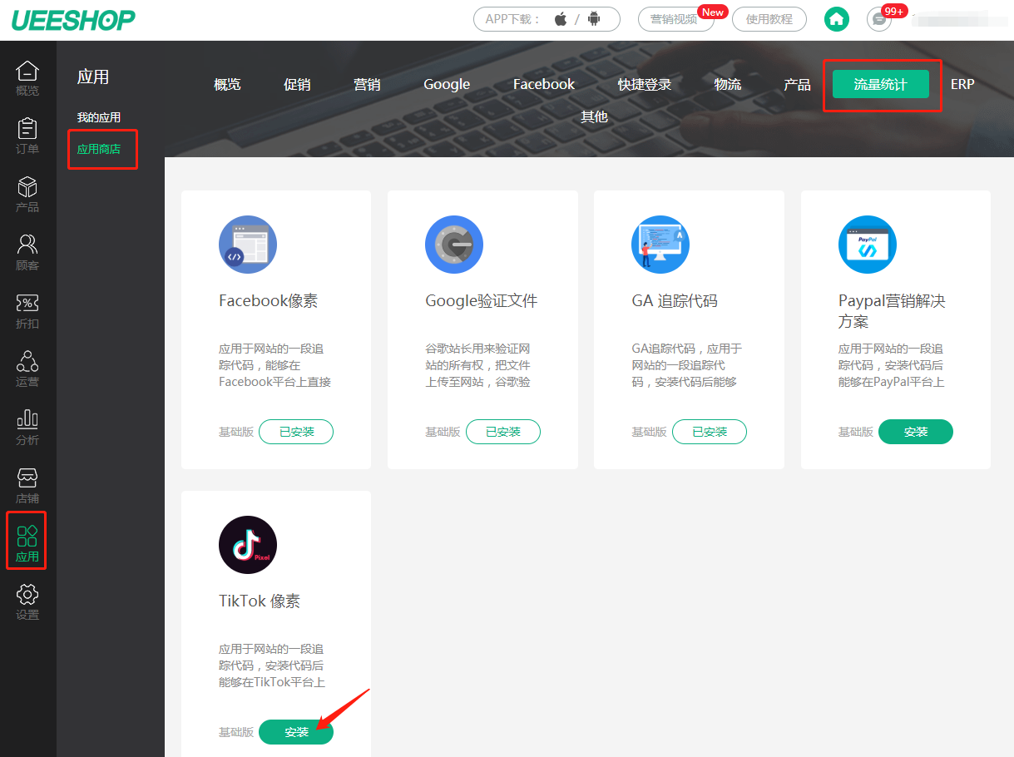Click 已安装 button for Facebook像素
This screenshot has width=1014, height=757.
click(x=296, y=432)
